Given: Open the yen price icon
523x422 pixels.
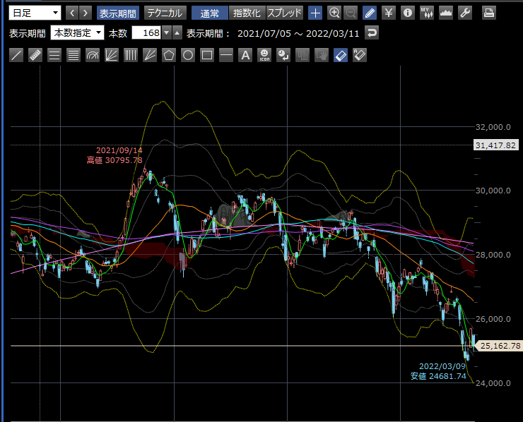Looking at the screenshot, I should tap(389, 13).
